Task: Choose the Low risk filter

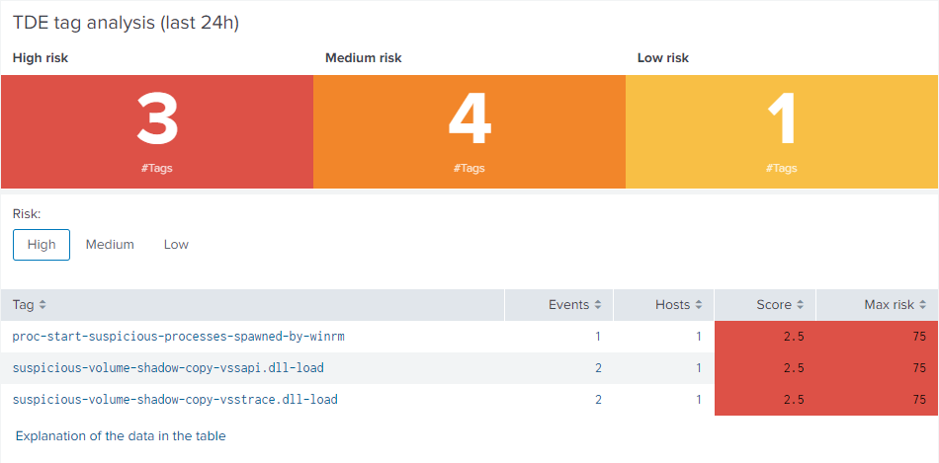Action: pos(176,245)
